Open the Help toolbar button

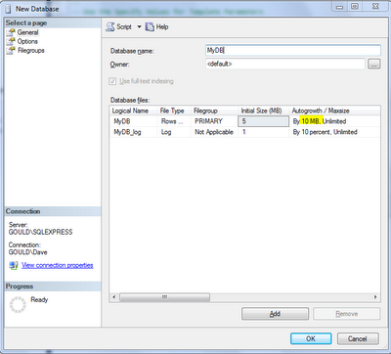click(x=156, y=26)
